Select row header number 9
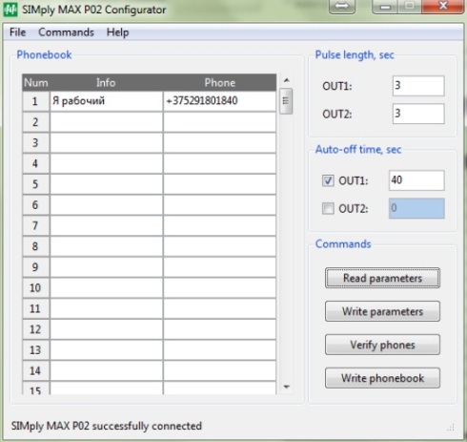 coord(36,267)
